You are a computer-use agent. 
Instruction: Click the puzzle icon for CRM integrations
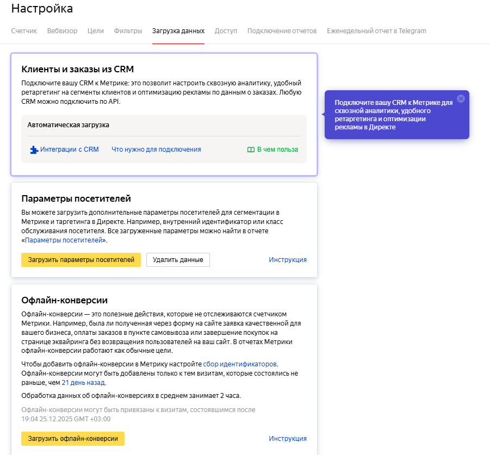point(34,149)
